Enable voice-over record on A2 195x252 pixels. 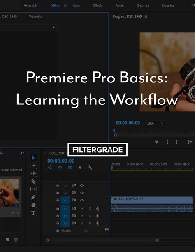(x=97, y=216)
